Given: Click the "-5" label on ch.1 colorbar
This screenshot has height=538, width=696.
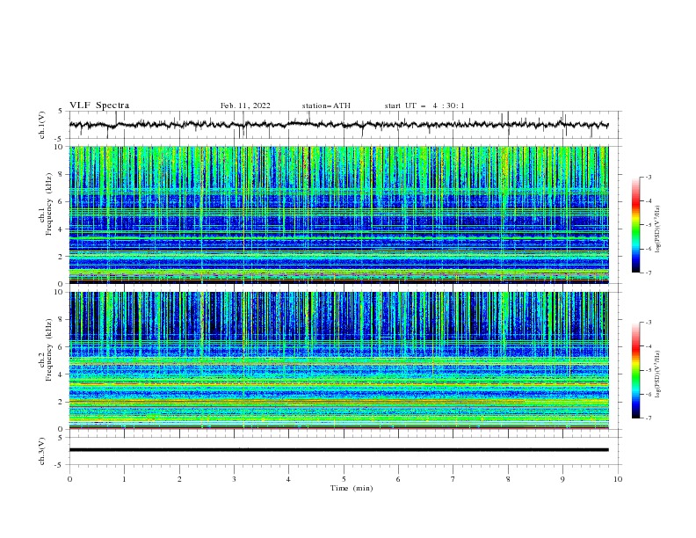Looking at the screenshot, I should 649,225.
